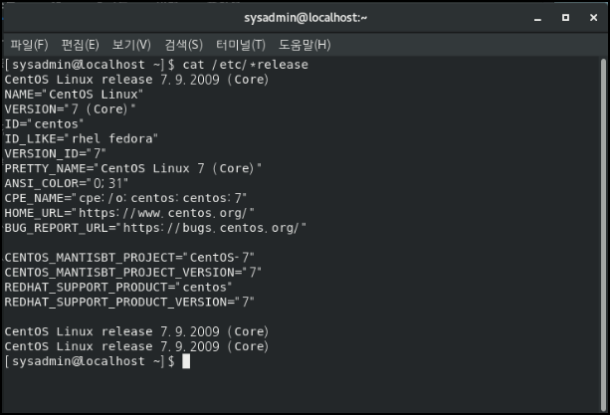This screenshot has height=415, width=610.
Task: Open the 검색(S) menu
Action: [x=184, y=45]
